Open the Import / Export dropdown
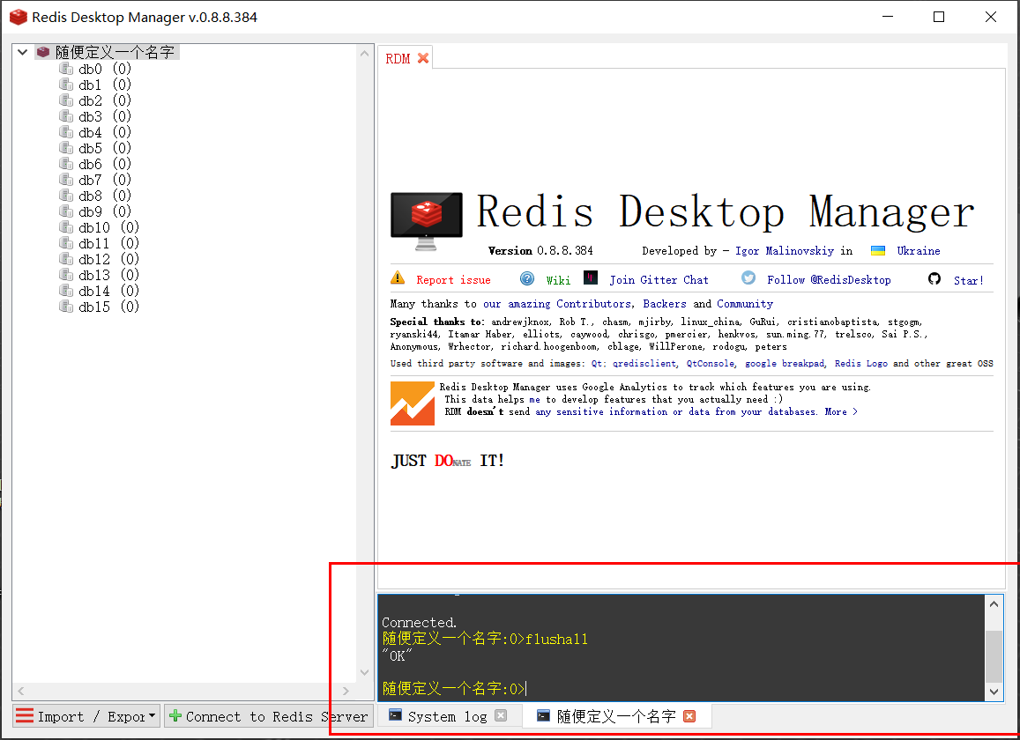This screenshot has width=1020, height=740. (x=86, y=716)
